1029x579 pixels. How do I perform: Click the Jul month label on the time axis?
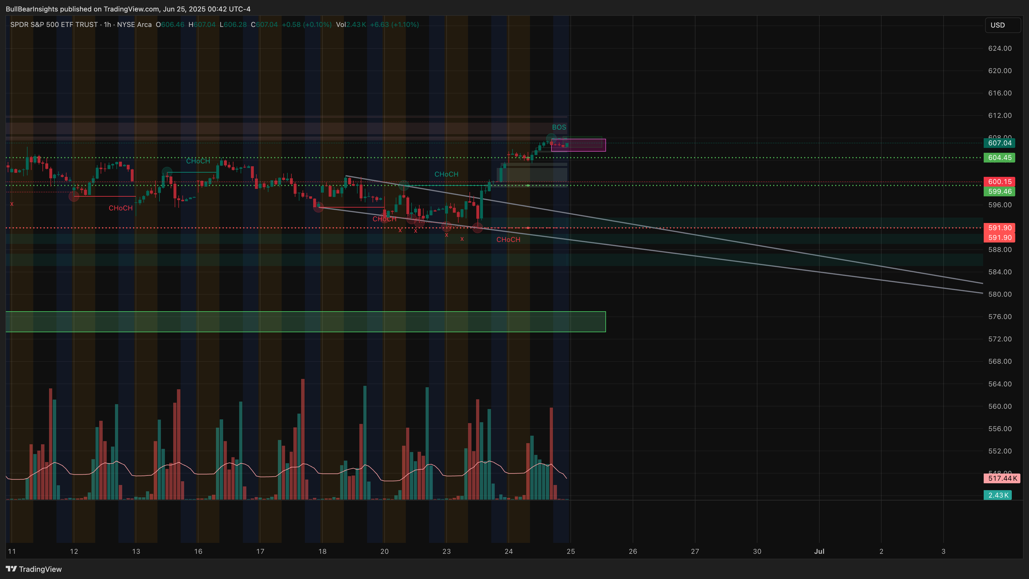pos(819,551)
